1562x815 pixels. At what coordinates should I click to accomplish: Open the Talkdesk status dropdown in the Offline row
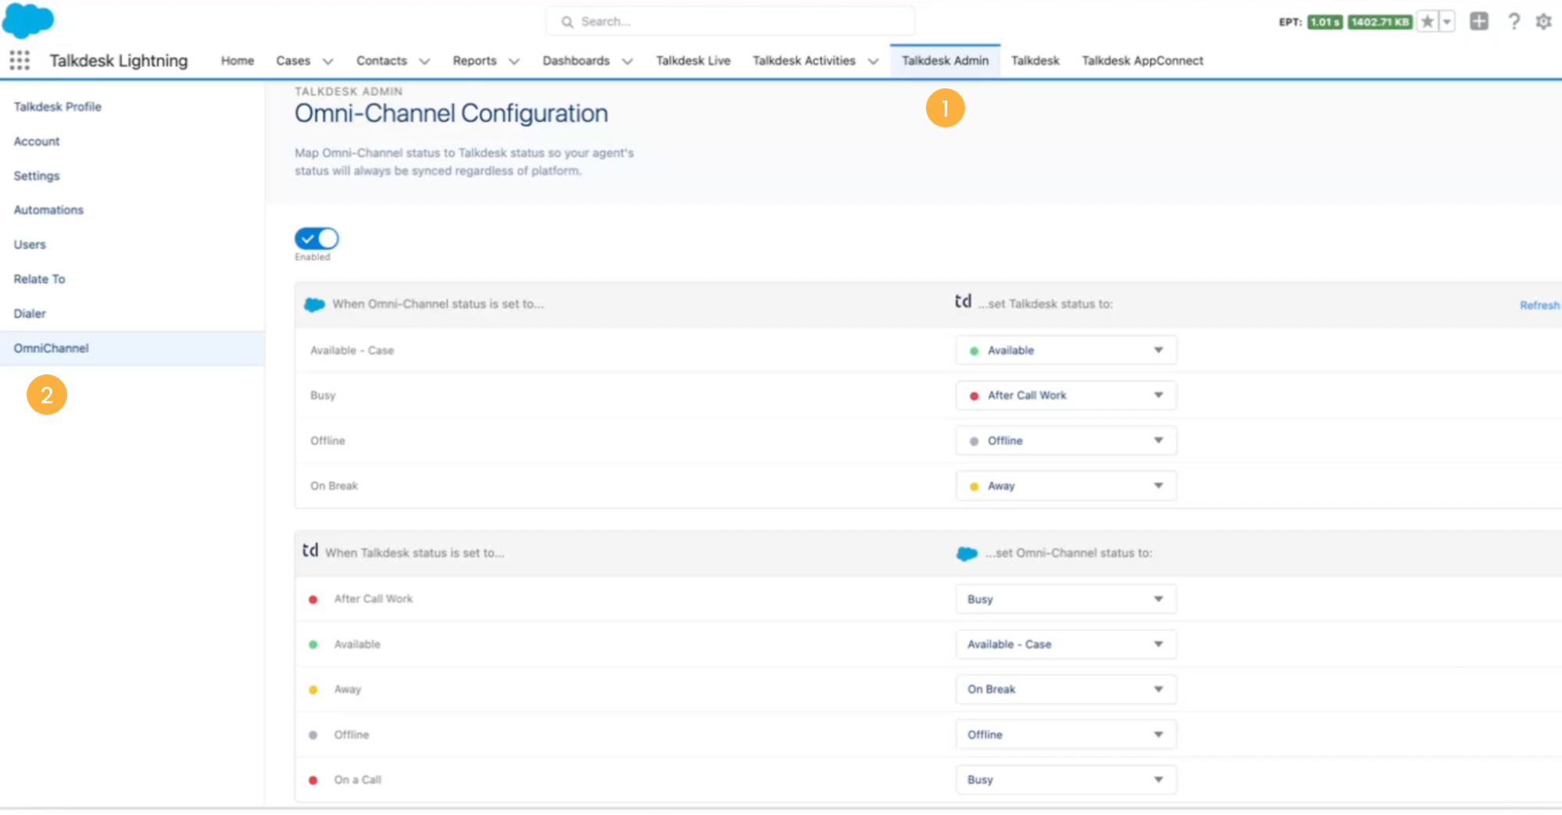[1066, 441]
